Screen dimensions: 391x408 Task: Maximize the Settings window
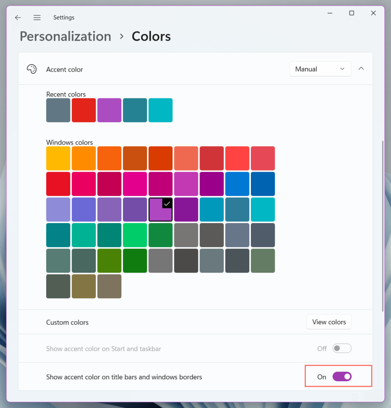[352, 13]
